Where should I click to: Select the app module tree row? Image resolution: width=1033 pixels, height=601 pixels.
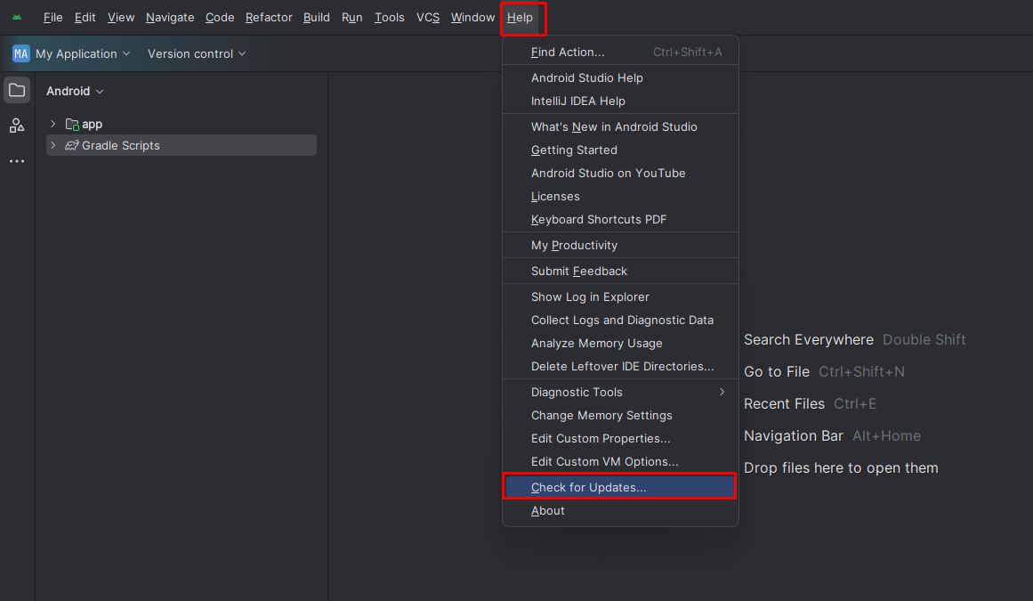[x=182, y=124]
